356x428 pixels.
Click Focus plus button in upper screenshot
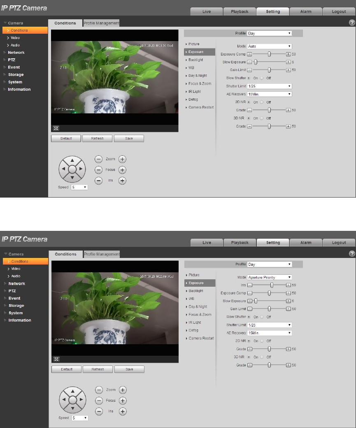click(122, 170)
